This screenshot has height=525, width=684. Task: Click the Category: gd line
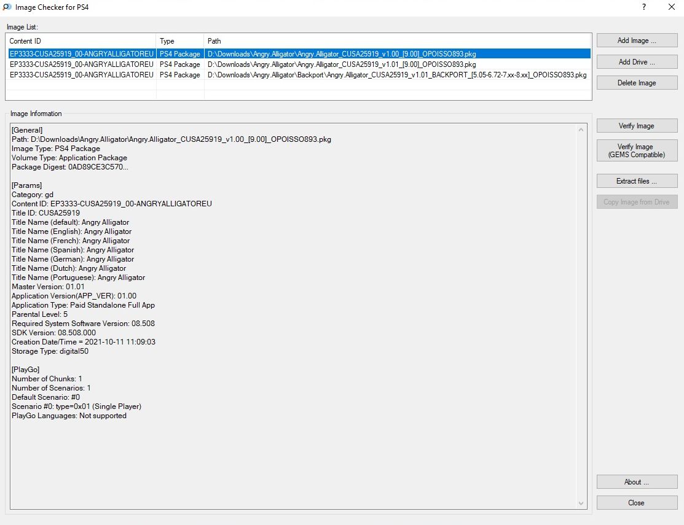(33, 195)
